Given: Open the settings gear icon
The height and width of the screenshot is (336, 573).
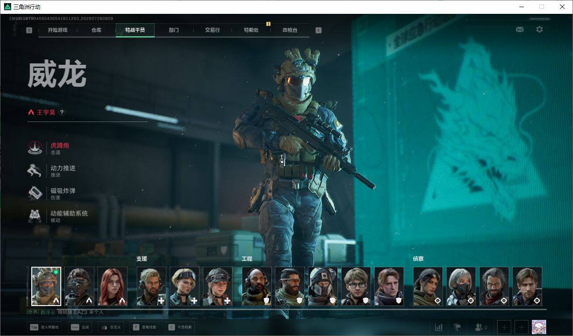Looking at the screenshot, I should [539, 29].
